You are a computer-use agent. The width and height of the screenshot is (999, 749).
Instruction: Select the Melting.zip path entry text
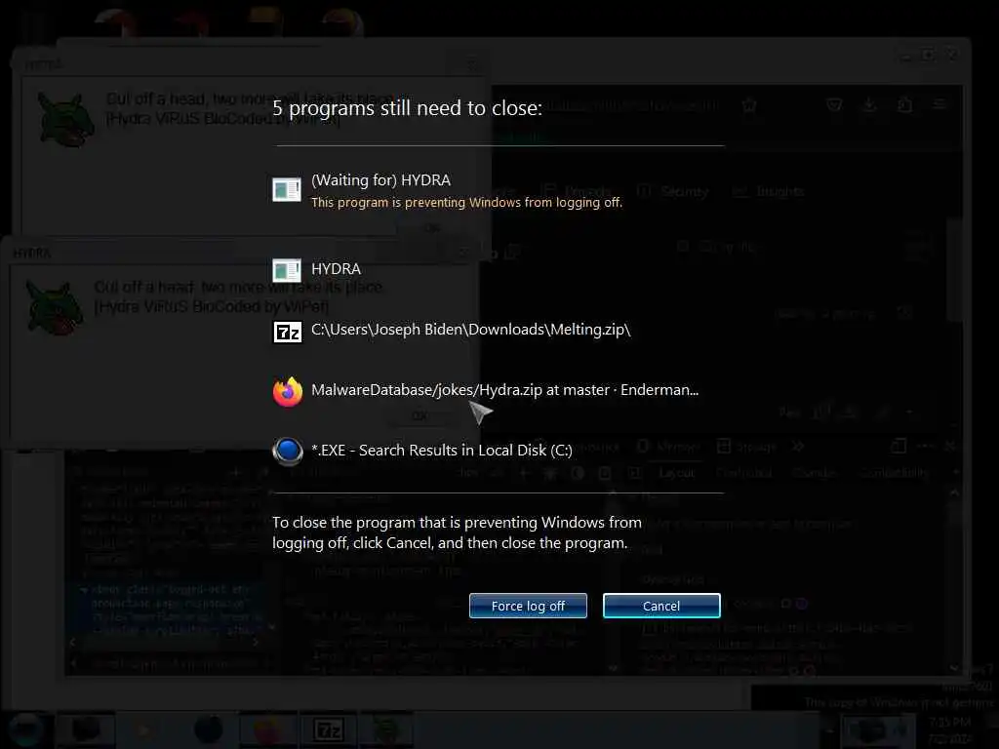470,330
